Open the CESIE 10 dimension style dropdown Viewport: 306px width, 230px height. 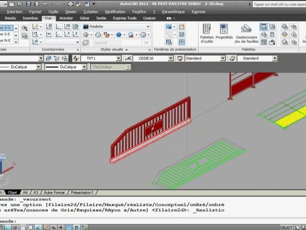[171, 58]
